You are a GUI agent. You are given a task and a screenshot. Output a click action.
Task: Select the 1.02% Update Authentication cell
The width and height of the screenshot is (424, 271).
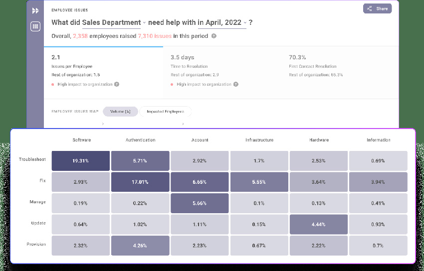(140, 224)
